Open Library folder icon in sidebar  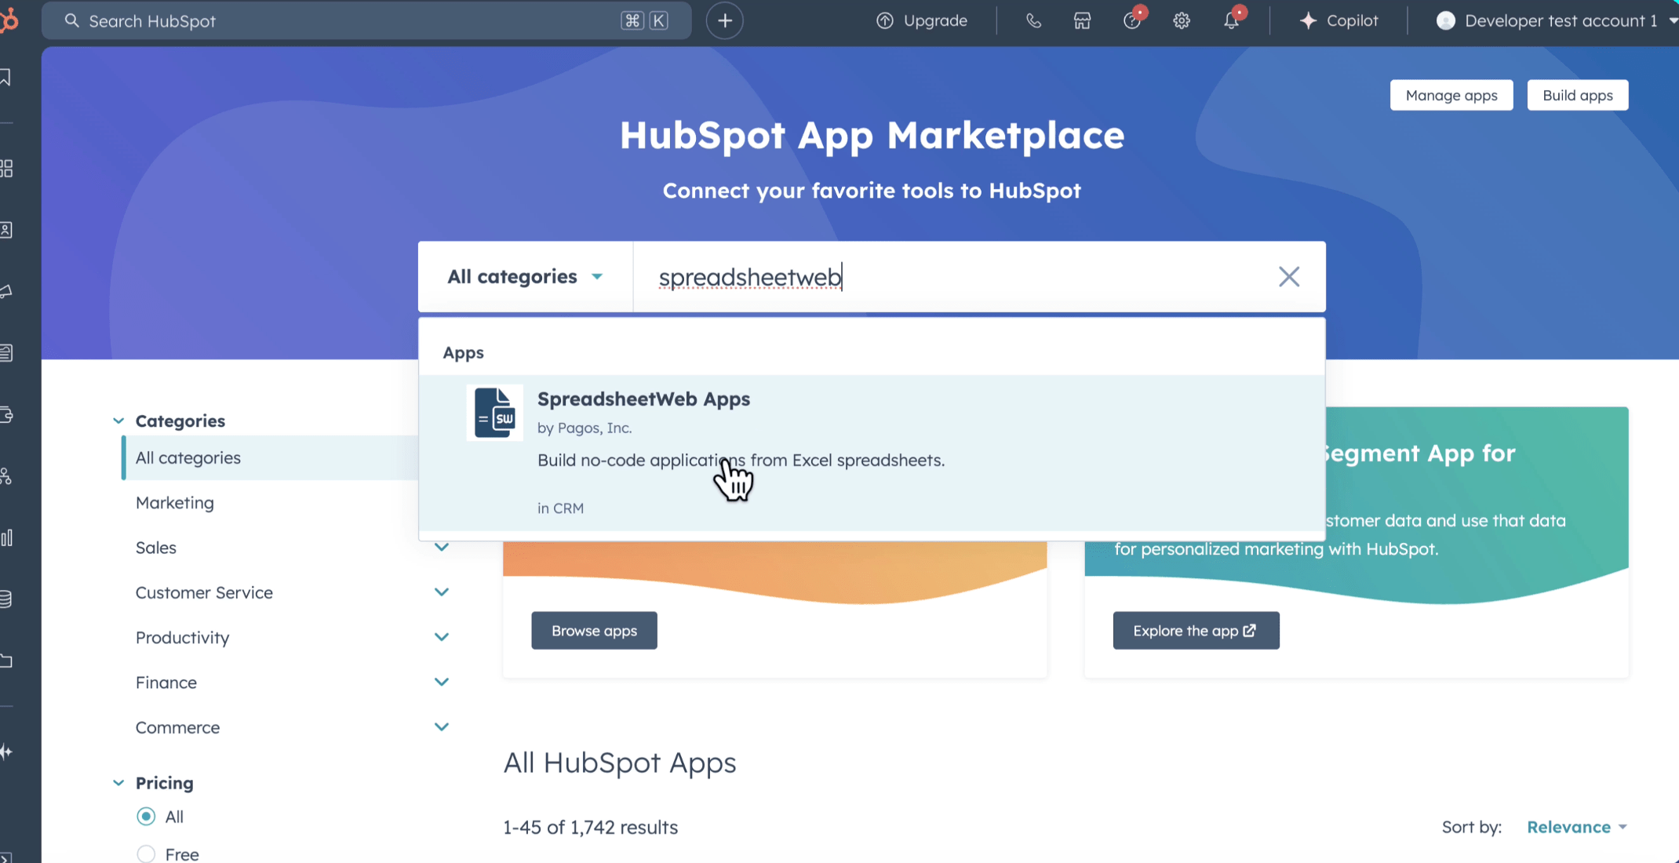click(x=6, y=661)
